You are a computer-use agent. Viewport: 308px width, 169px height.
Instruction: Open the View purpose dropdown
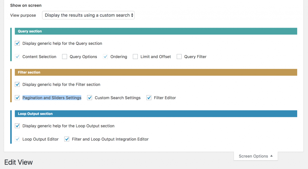88,15
